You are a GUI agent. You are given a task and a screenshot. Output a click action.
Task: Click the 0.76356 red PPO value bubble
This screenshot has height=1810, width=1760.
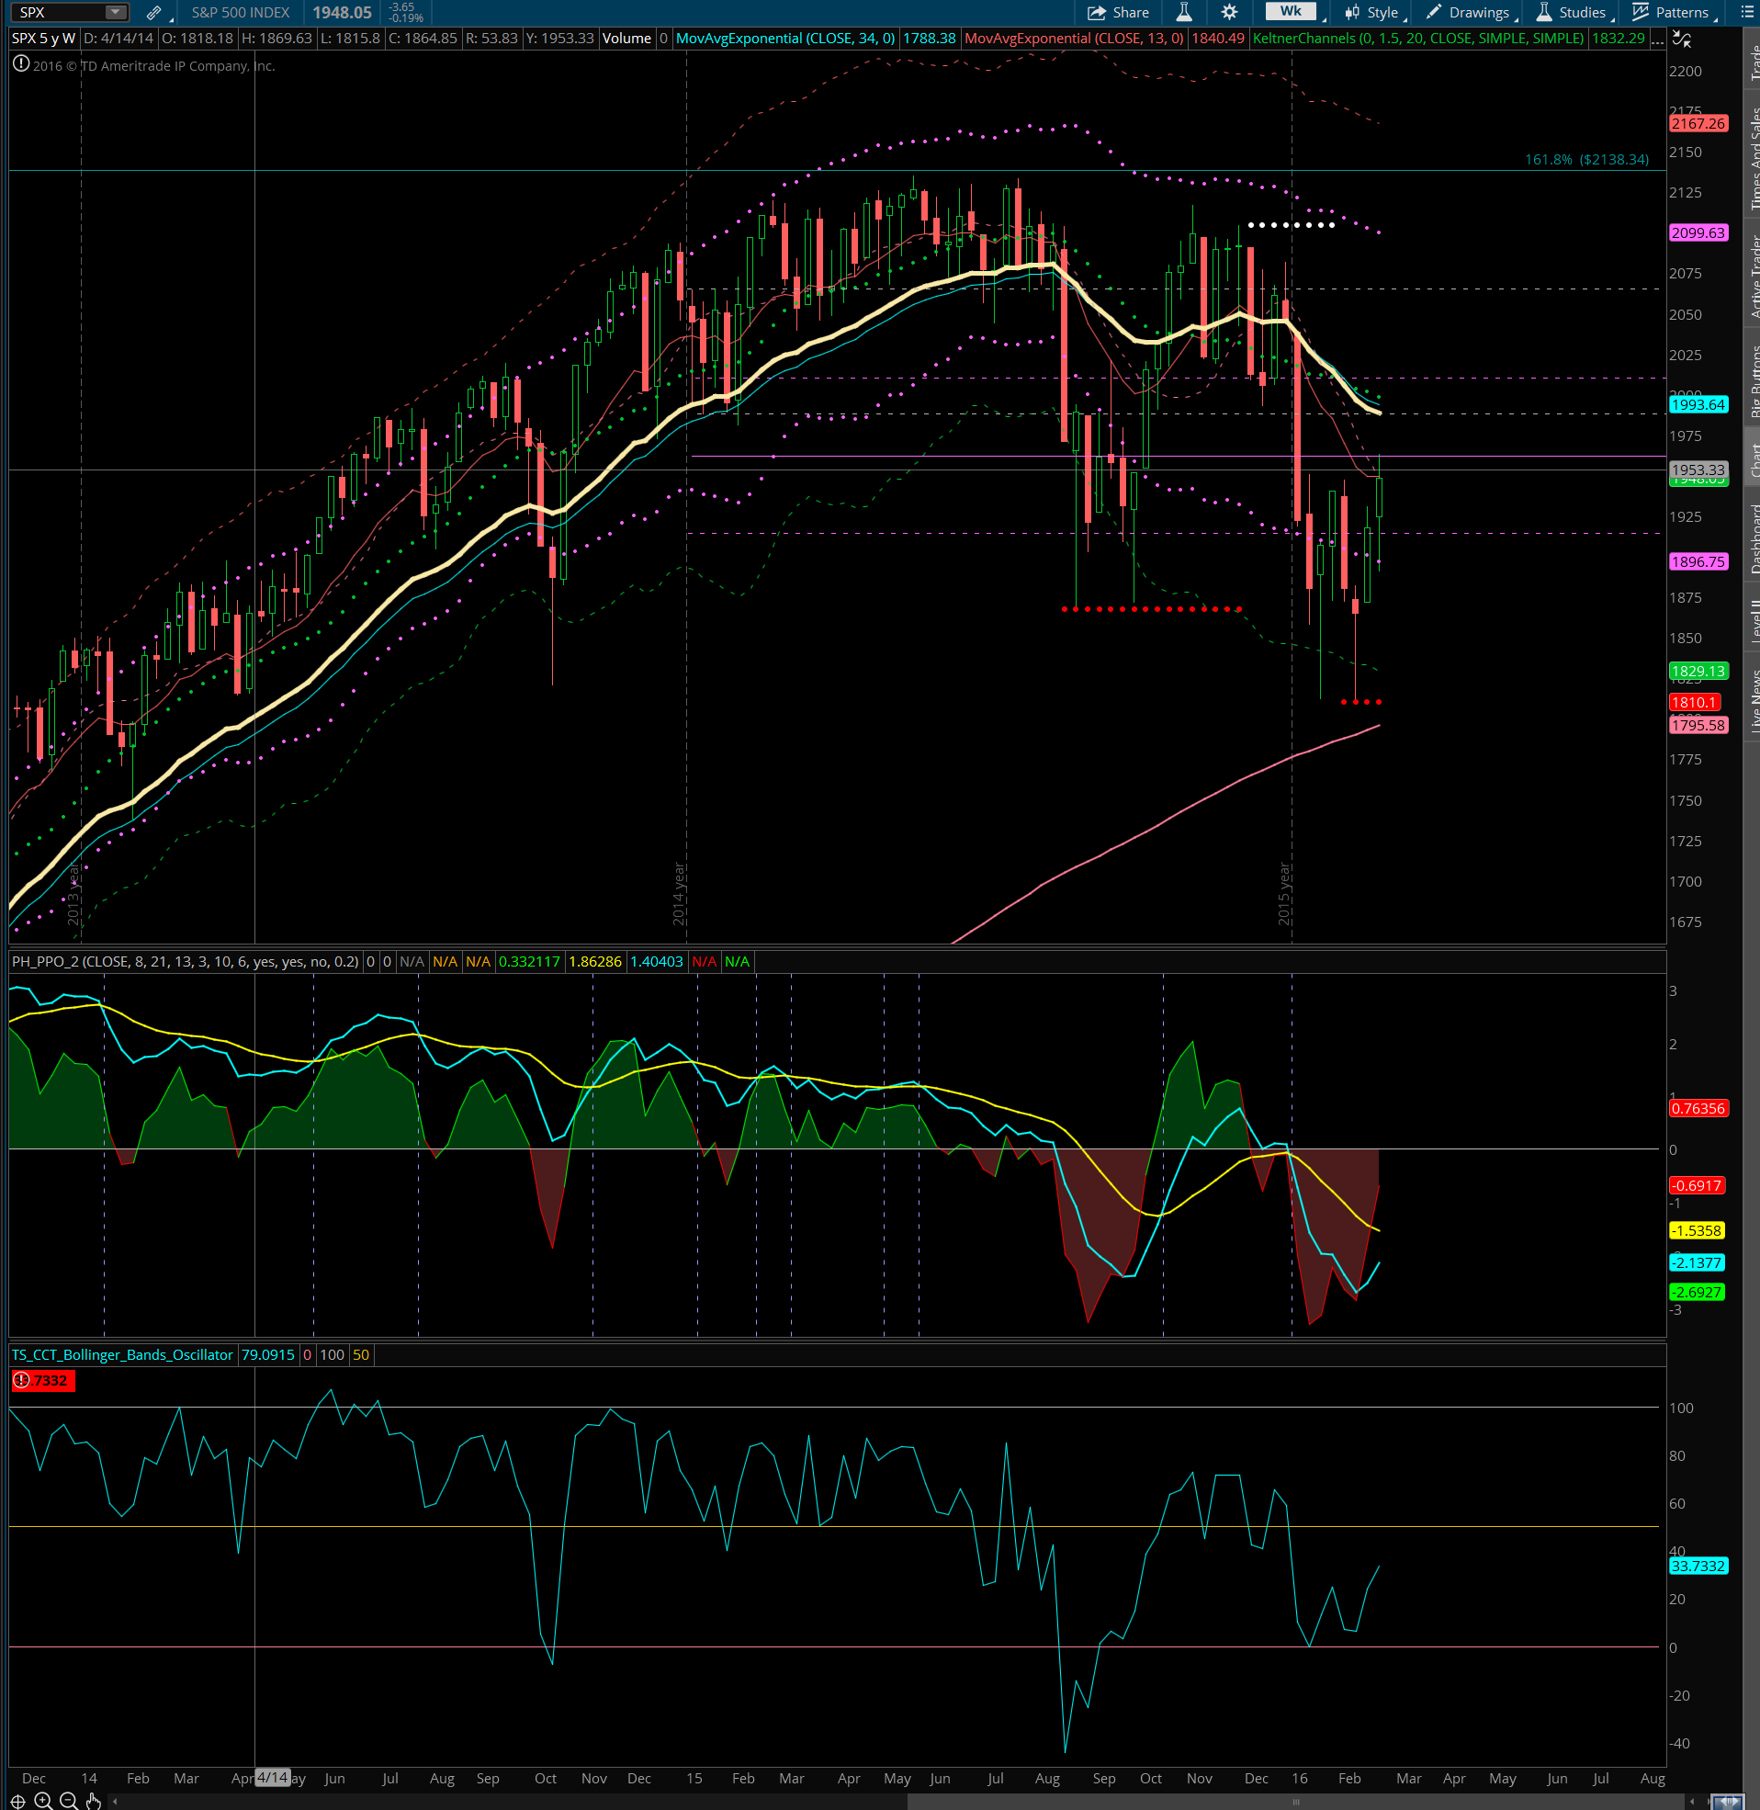click(x=1698, y=1108)
